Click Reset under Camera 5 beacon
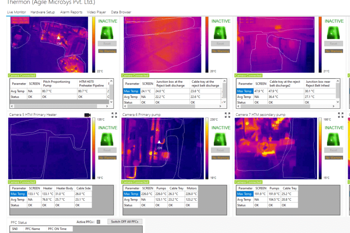The width and height of the screenshot is (350, 233). (107, 150)
